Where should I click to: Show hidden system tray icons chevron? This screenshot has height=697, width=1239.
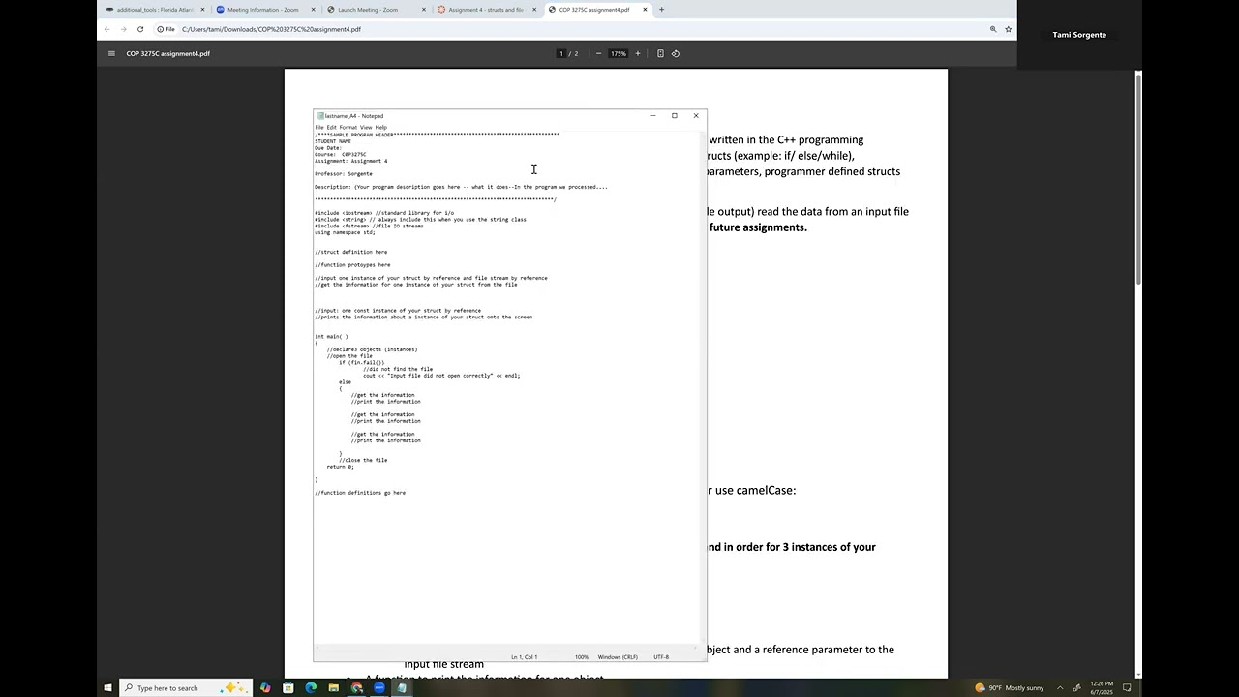click(1060, 688)
